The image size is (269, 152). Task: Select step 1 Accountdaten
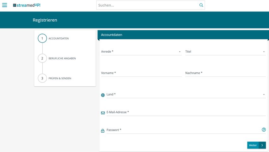coord(42,38)
